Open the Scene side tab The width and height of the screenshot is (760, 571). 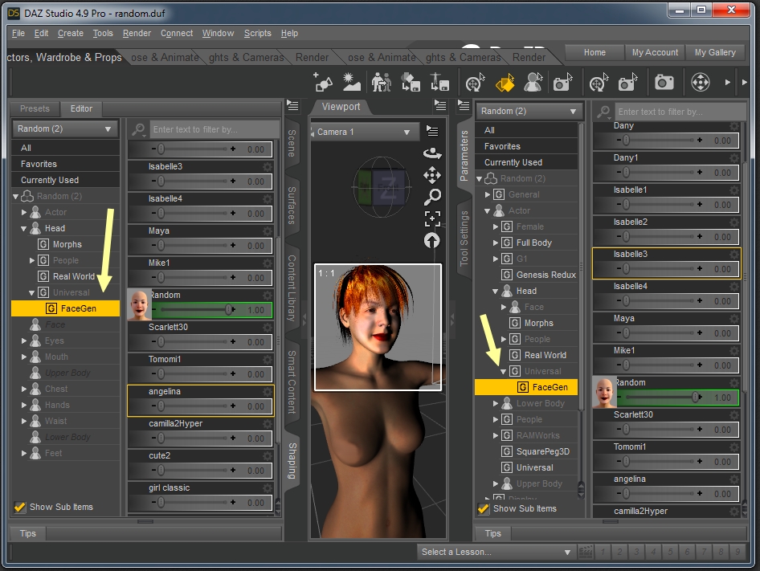click(292, 144)
